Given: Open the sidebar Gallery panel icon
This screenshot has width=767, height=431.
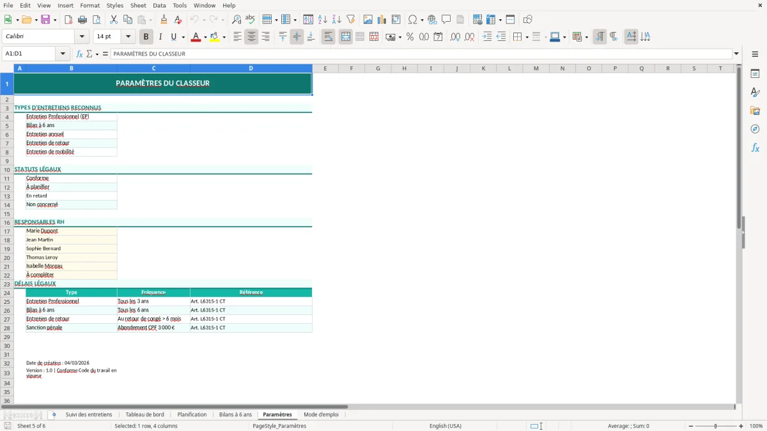Looking at the screenshot, I should pyautogui.click(x=755, y=111).
